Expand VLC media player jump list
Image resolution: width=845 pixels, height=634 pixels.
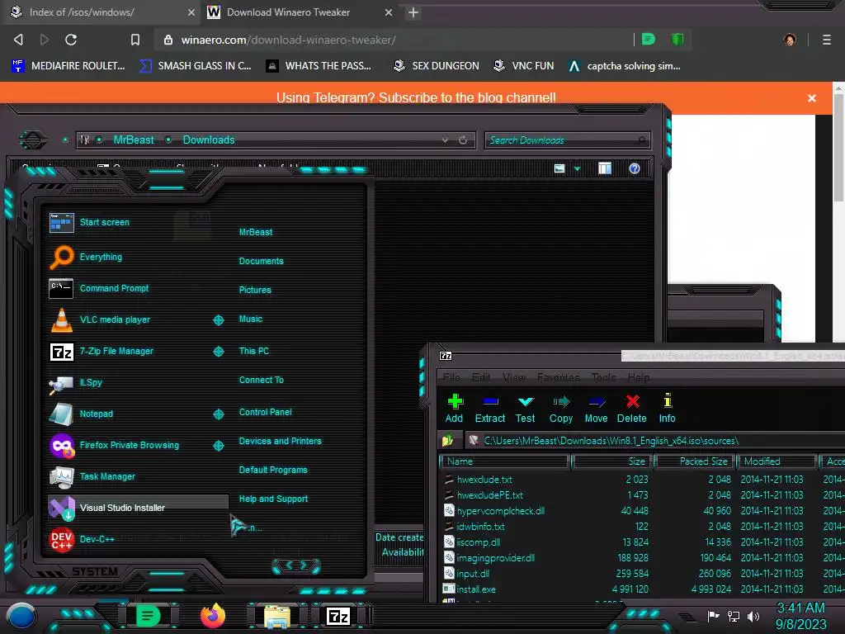pos(218,320)
